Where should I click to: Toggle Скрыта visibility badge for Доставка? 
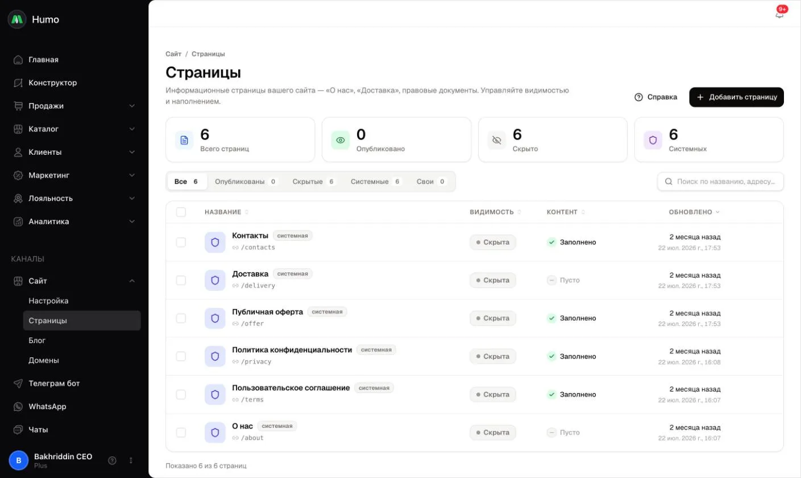493,281
